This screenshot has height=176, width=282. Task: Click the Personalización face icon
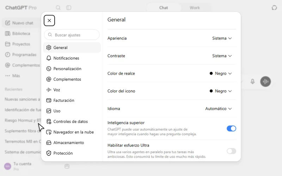[49, 69]
